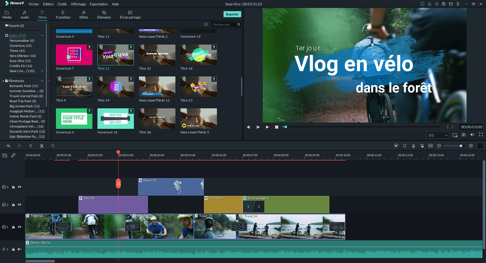Take a snapshot with the camera icon
Viewport: 486px width, 263px height.
[463, 135]
